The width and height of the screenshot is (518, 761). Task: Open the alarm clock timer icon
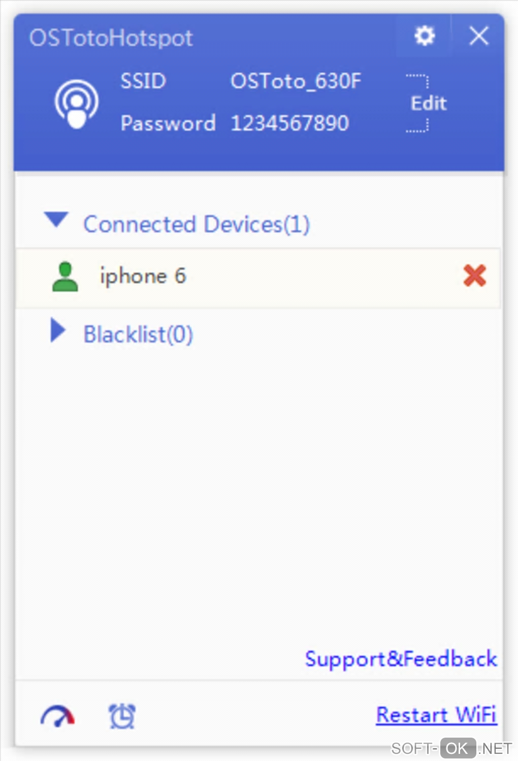[x=122, y=716]
